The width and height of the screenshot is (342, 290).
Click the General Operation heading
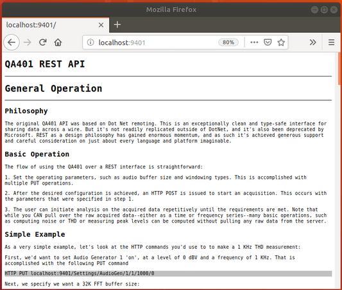pos(53,89)
